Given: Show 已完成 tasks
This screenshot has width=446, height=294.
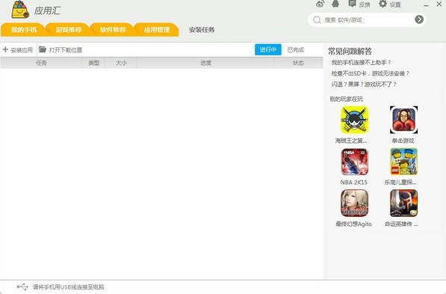Looking at the screenshot, I should click(x=296, y=49).
